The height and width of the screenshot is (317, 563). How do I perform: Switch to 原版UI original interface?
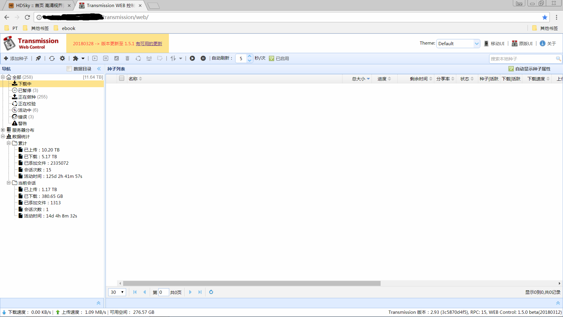pyautogui.click(x=522, y=43)
